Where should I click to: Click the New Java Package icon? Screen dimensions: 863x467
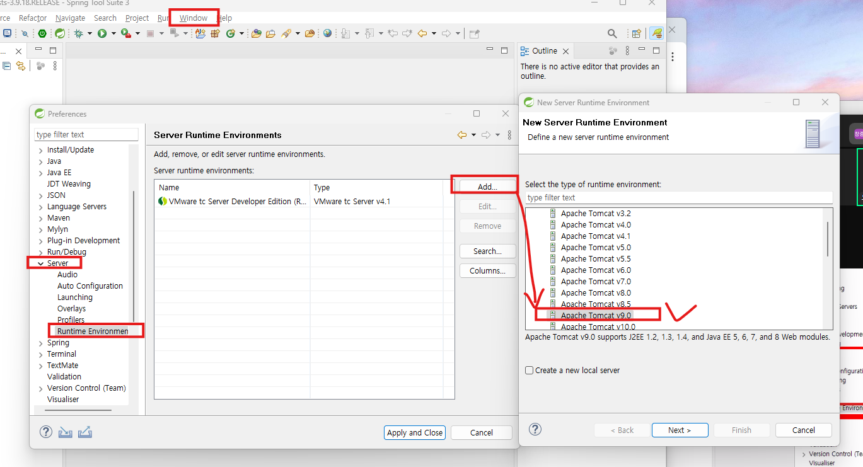pyautogui.click(x=215, y=33)
